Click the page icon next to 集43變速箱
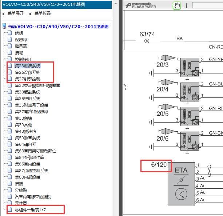Viewport: 223px width, 216px height. pyautogui.click(x=10, y=131)
